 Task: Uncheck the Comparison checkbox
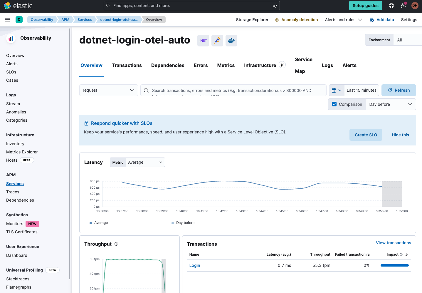pos(334,104)
